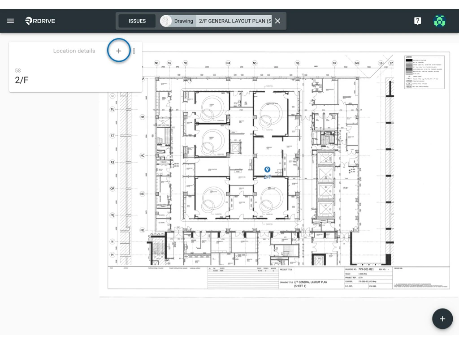
Task: Open the help panel via question mark icon
Action: [x=417, y=21]
